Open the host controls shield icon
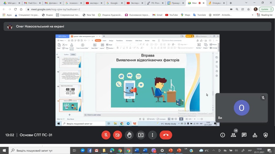The width and height of the screenshot is (275, 154). click(266, 135)
